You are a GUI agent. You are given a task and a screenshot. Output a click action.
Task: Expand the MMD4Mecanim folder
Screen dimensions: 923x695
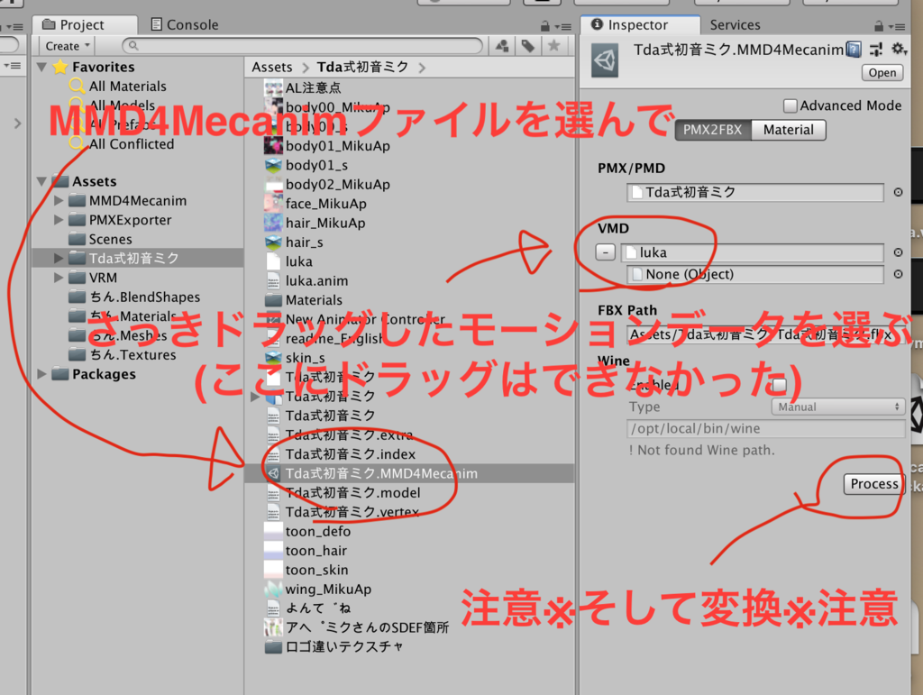click(x=59, y=201)
